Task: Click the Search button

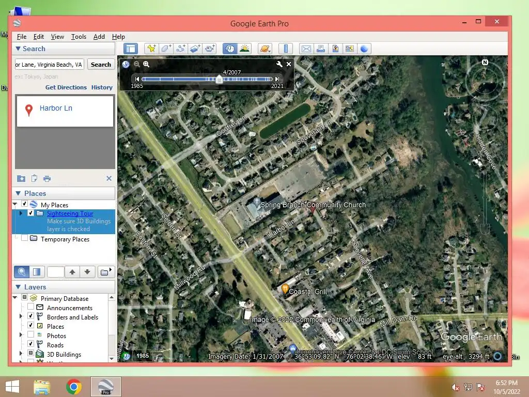Action: [x=101, y=65]
